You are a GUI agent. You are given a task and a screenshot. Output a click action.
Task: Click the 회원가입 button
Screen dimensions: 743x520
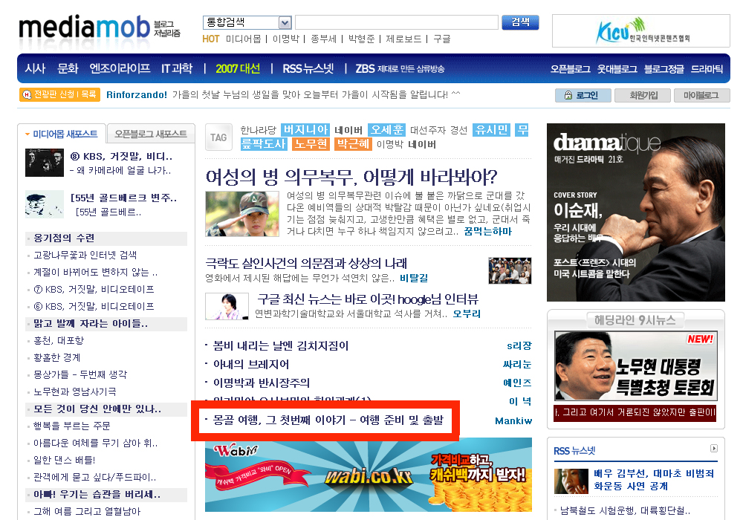[x=643, y=95]
